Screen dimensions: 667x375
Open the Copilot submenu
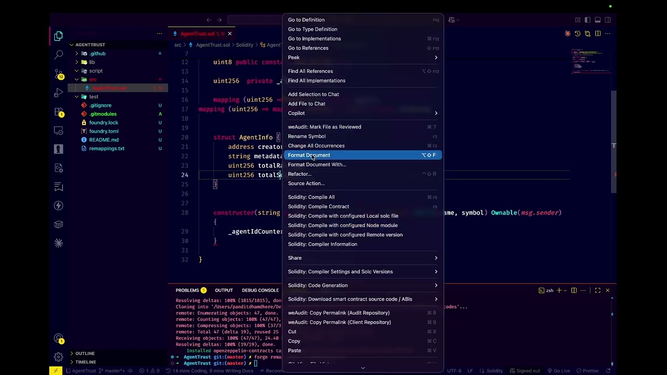point(363,113)
